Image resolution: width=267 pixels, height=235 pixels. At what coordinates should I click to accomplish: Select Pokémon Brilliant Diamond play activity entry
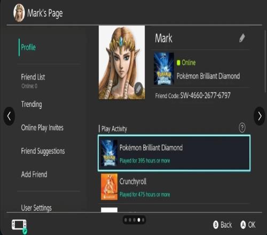(x=174, y=153)
